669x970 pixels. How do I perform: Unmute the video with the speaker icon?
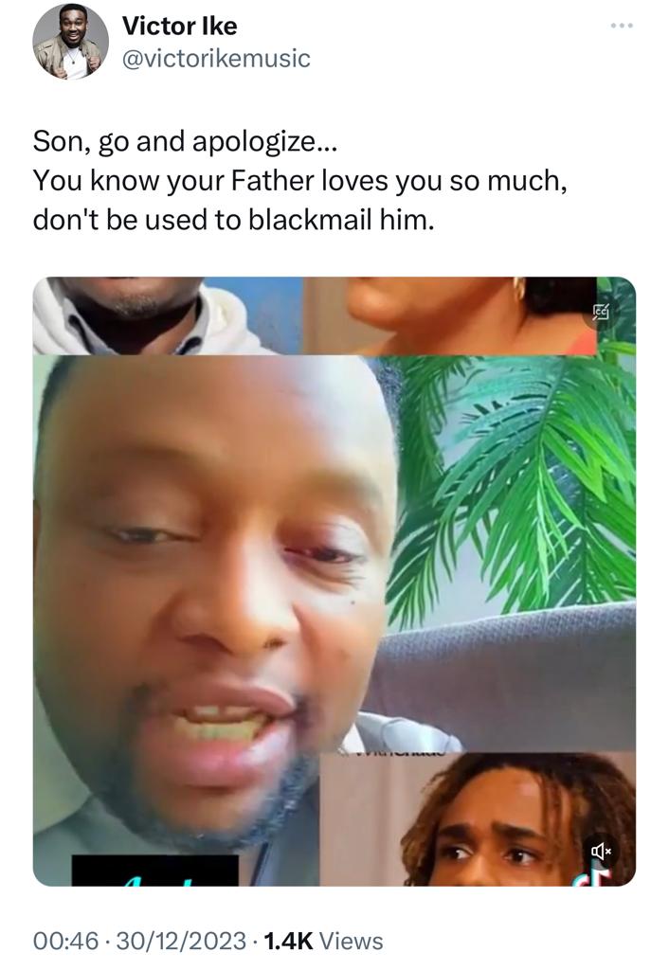click(x=601, y=852)
